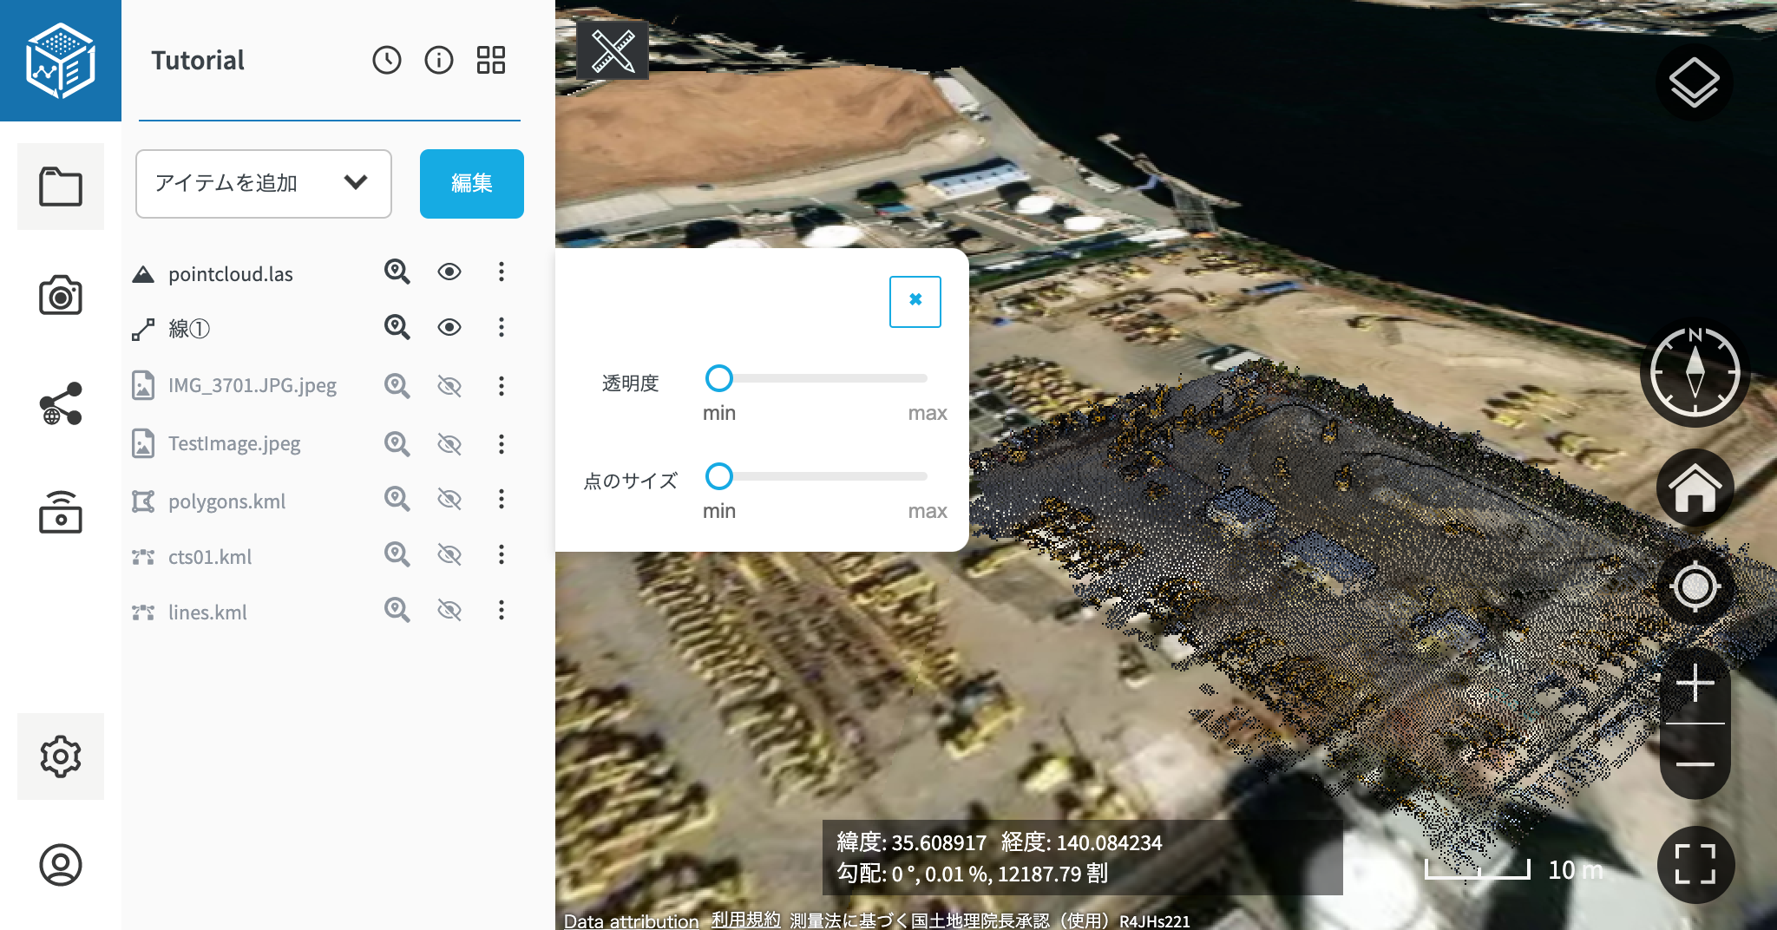Show the IMG_3701.JPG.jpeg layer
This screenshot has width=1777, height=930.
pyautogui.click(x=449, y=386)
